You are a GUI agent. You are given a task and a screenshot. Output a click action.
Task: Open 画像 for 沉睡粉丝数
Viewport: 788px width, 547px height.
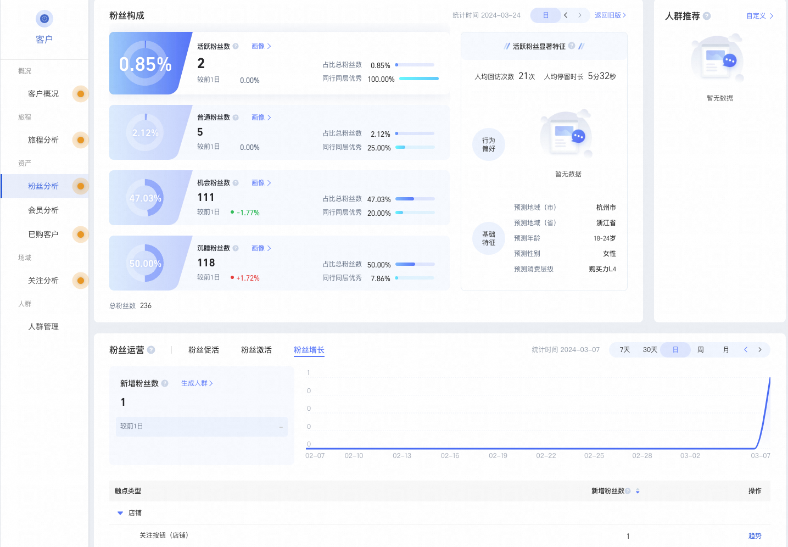point(261,248)
